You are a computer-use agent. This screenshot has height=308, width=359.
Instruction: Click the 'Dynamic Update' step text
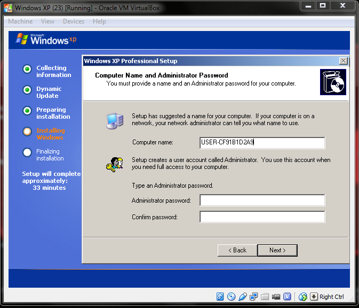click(49, 92)
